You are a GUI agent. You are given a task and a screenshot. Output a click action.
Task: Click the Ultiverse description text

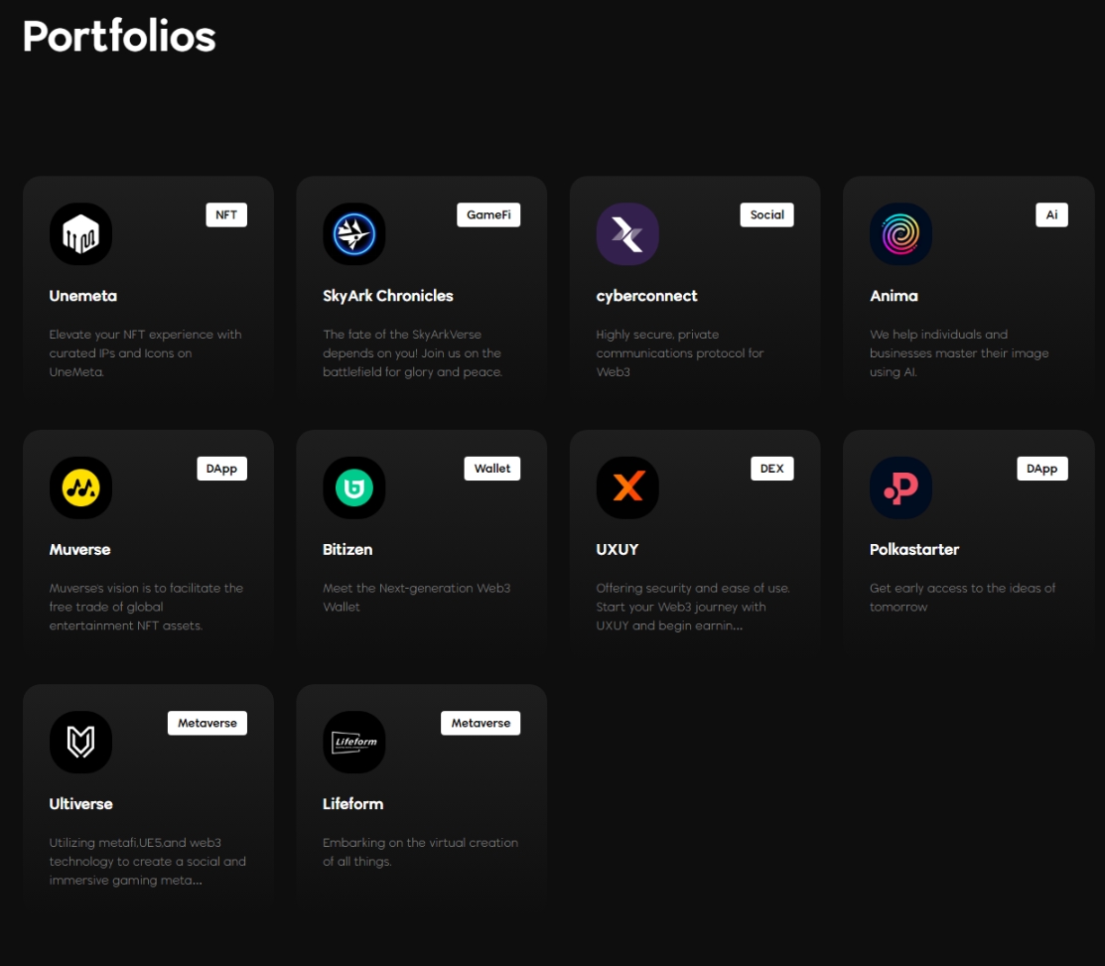(147, 861)
